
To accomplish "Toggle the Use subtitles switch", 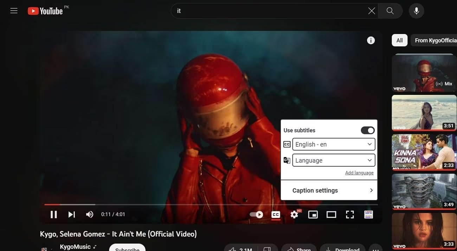I will click(x=368, y=130).
